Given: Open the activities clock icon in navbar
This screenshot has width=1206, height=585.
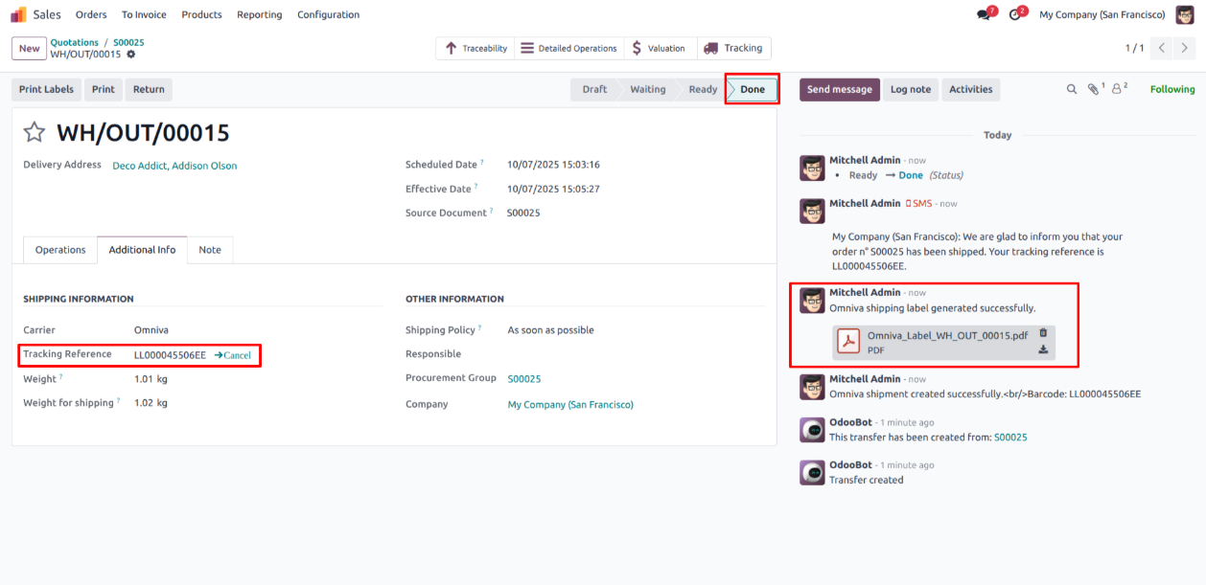Looking at the screenshot, I should (x=1014, y=15).
